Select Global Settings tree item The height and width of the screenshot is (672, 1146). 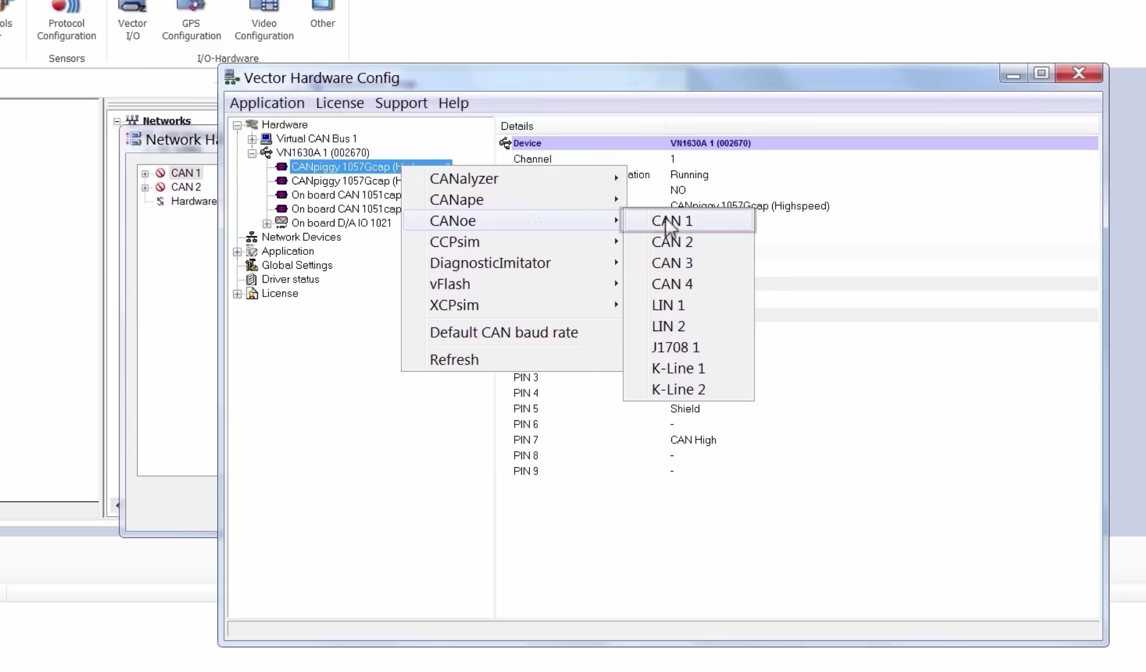297,265
